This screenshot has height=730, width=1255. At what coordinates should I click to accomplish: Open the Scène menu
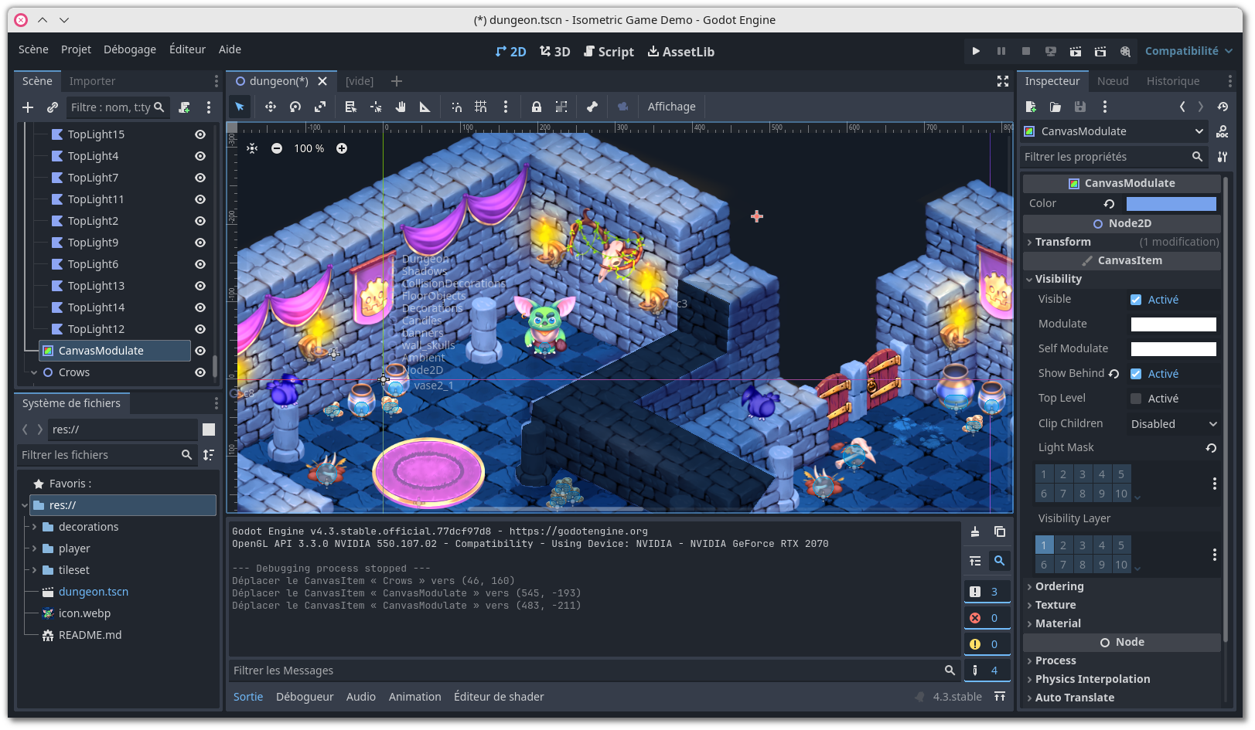(x=33, y=49)
